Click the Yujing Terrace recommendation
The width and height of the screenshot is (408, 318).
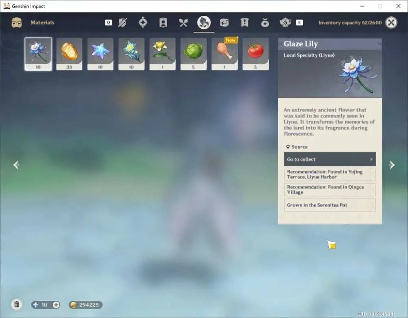tap(330, 174)
